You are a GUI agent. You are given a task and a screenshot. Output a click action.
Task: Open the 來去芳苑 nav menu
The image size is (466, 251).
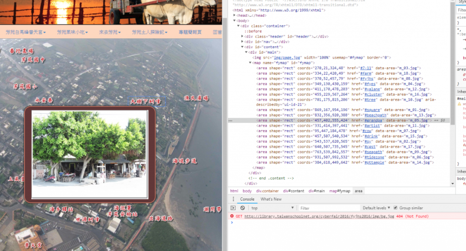click(110, 32)
